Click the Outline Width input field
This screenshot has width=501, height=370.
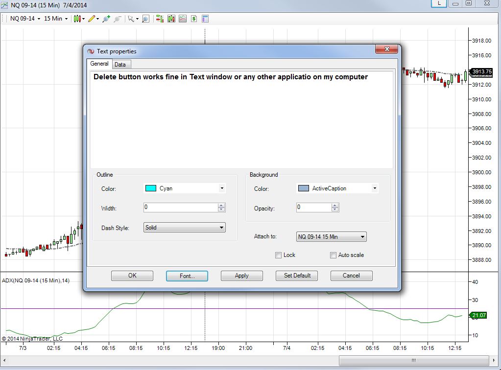tap(181, 207)
